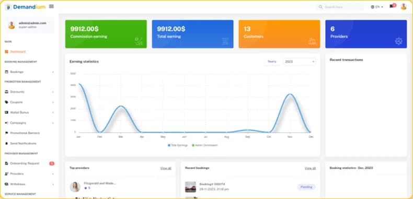This screenshot has height=199, width=413.
Task: Click the Providers card gear icon
Action: point(398,41)
